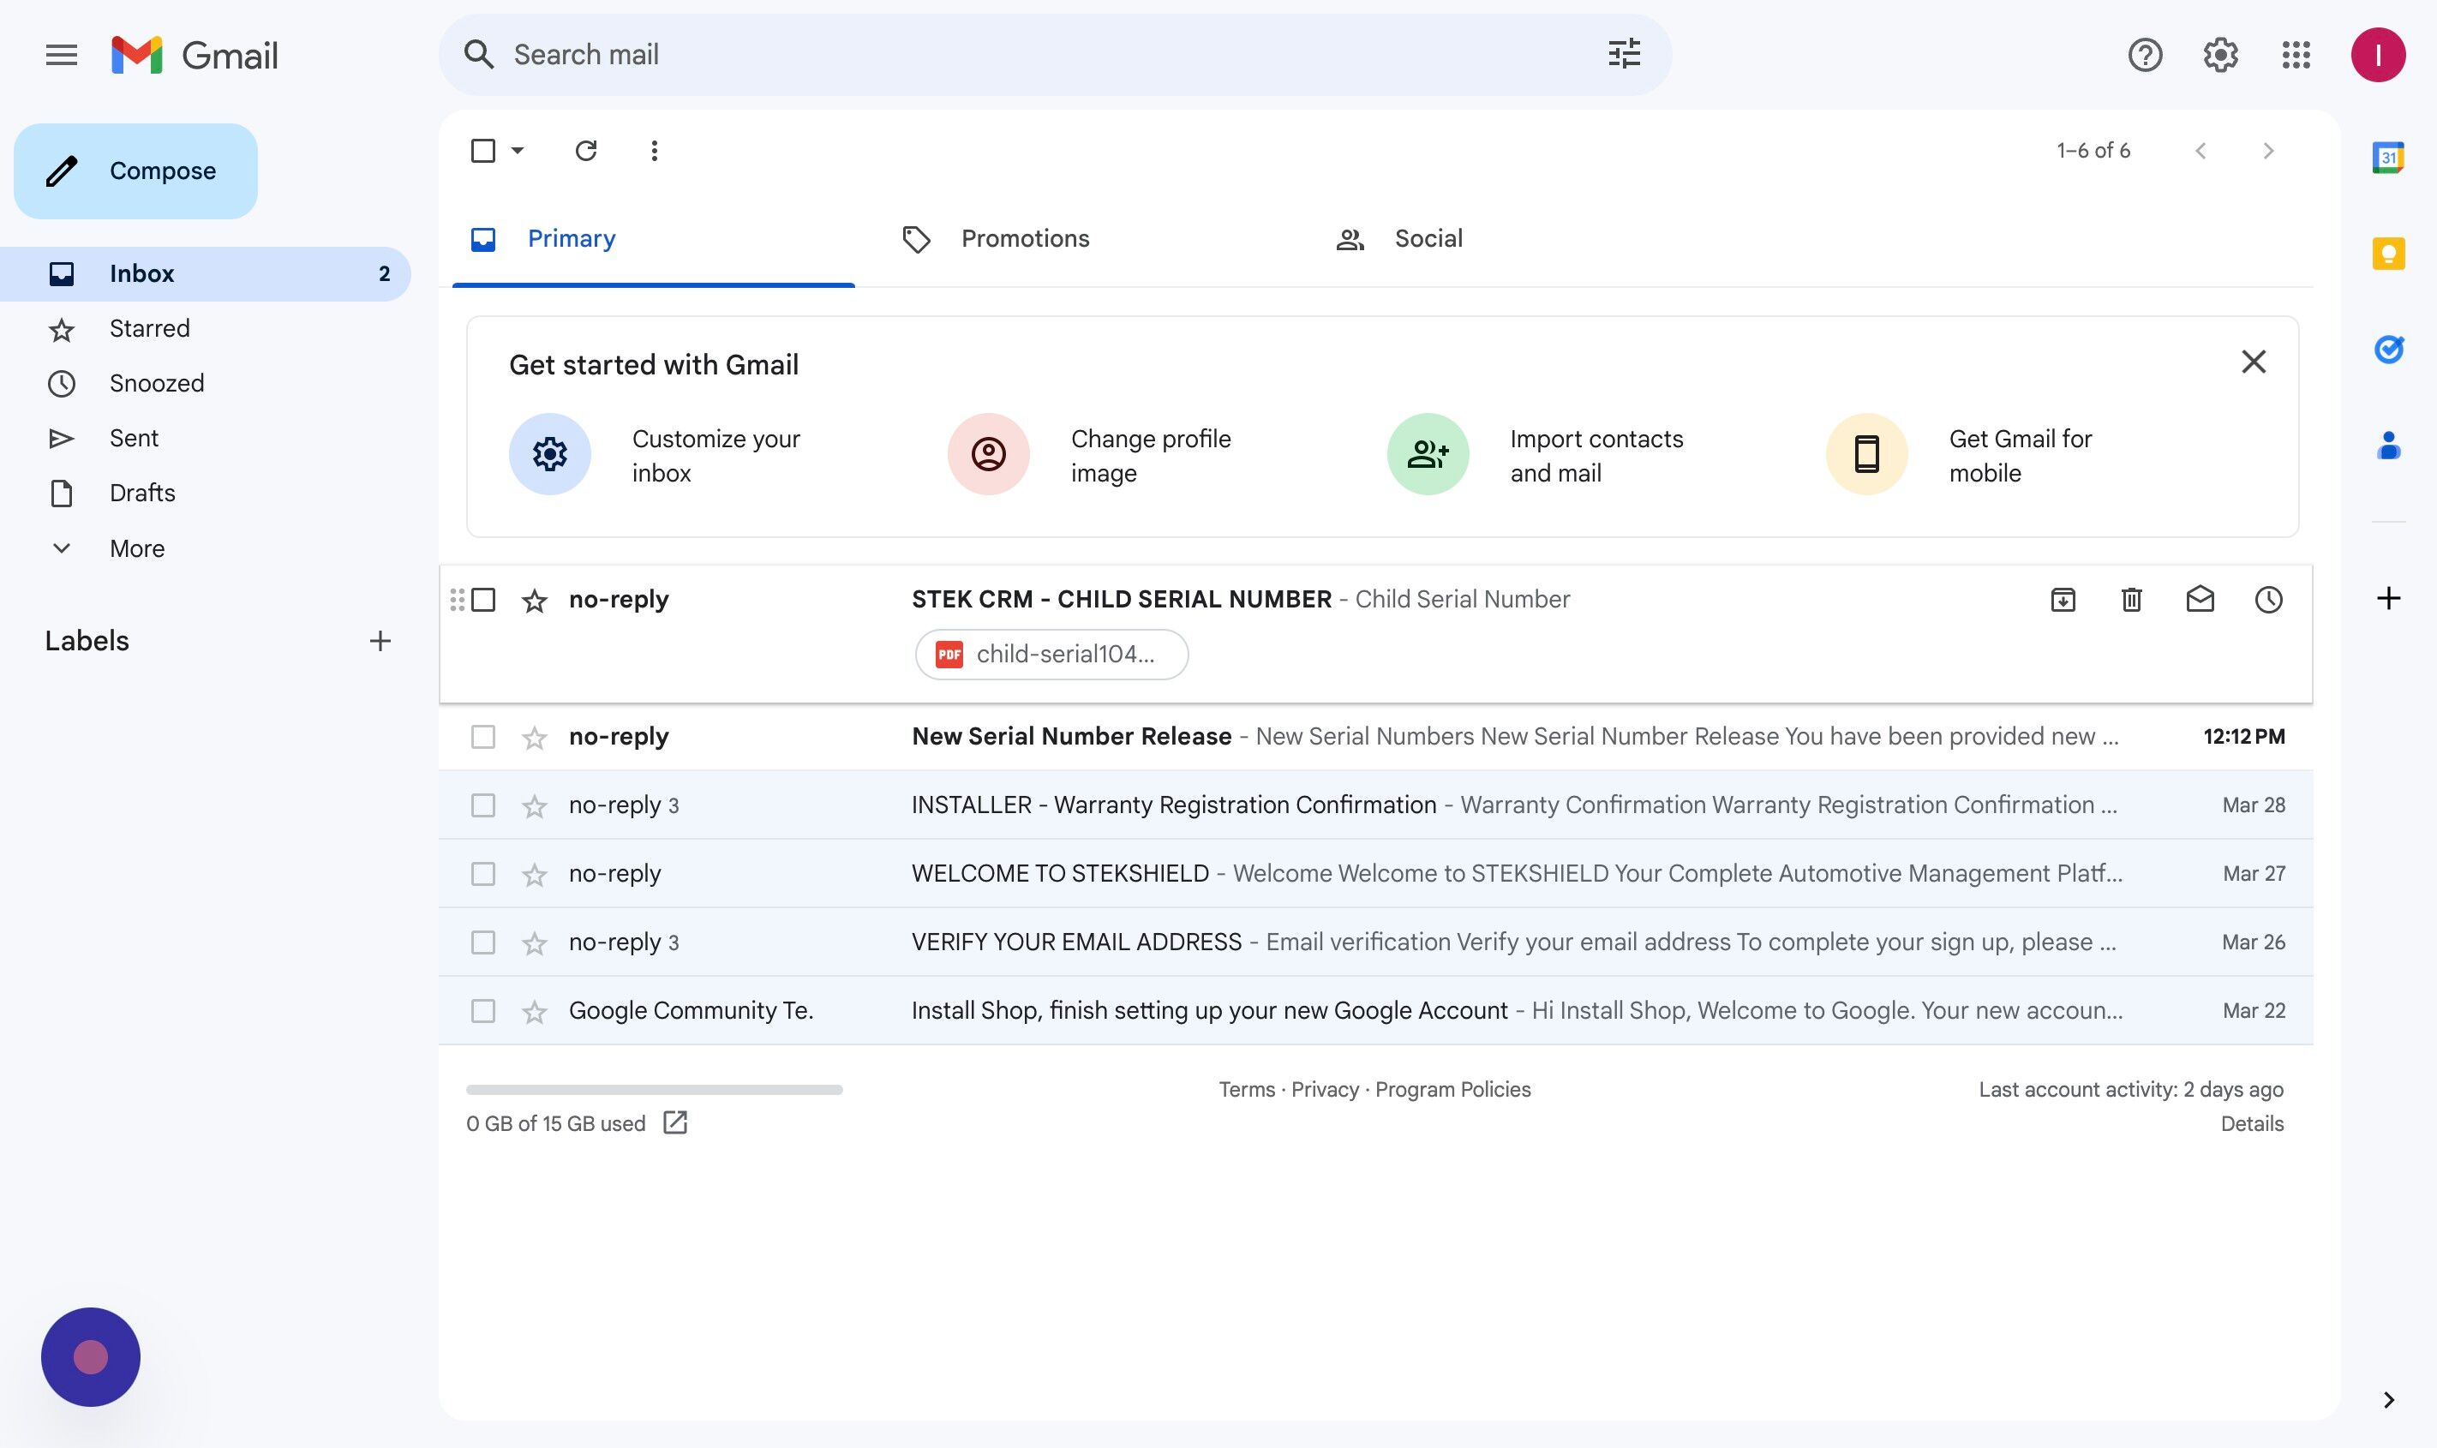Check the VERIFY YOUR EMAIL ADDRESS email
The height and width of the screenshot is (1448, 2437).
[483, 942]
